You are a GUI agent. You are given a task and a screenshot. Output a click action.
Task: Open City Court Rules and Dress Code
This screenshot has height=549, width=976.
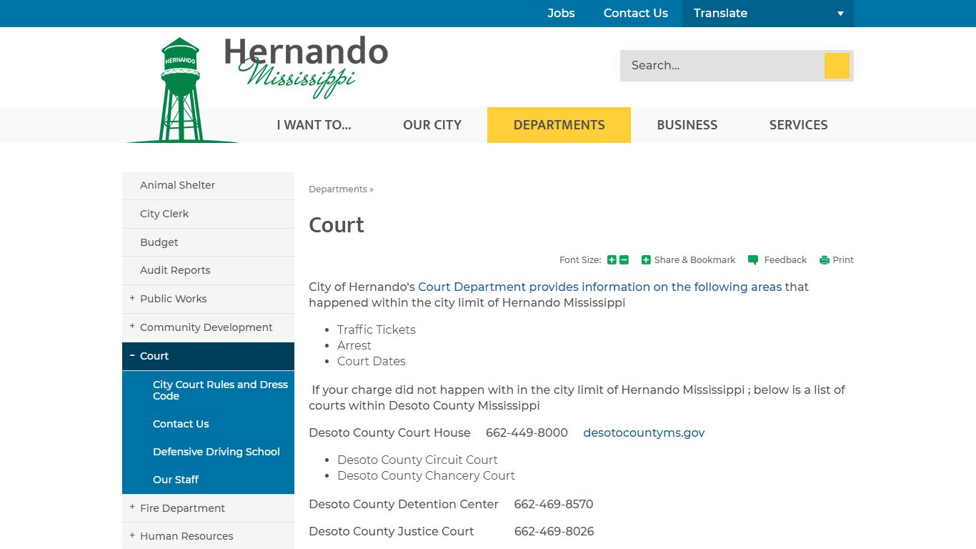(x=220, y=390)
